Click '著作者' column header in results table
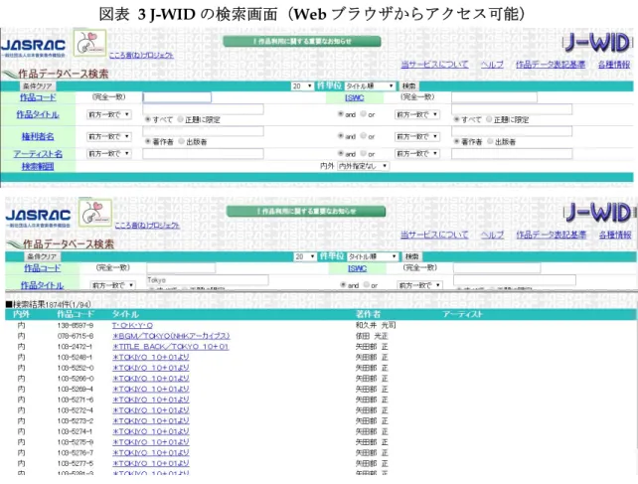 pos(368,314)
